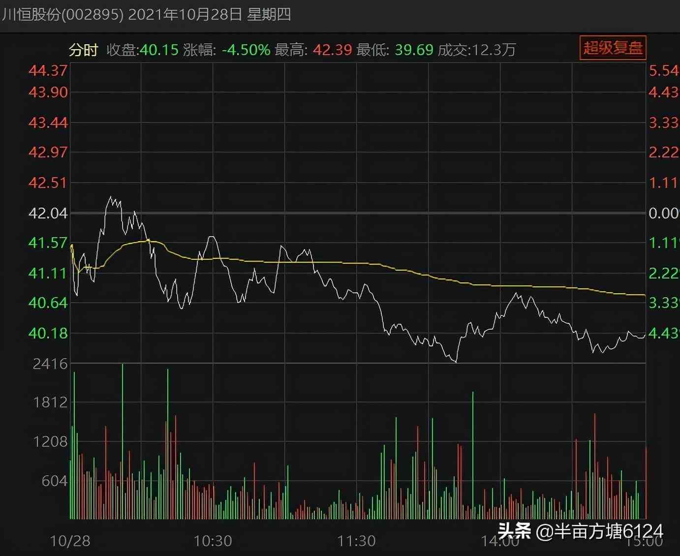Click the 最低 39.69 low value
This screenshot has width=680, height=556.
pos(414,50)
